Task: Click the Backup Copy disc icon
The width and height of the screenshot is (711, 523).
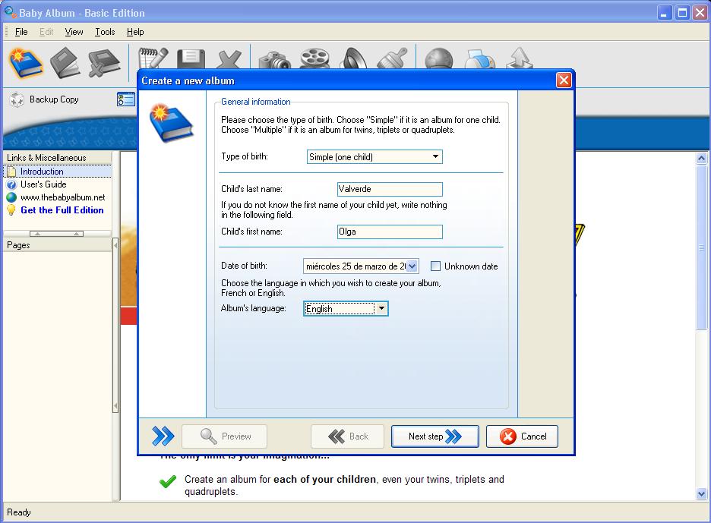Action: click(x=17, y=99)
